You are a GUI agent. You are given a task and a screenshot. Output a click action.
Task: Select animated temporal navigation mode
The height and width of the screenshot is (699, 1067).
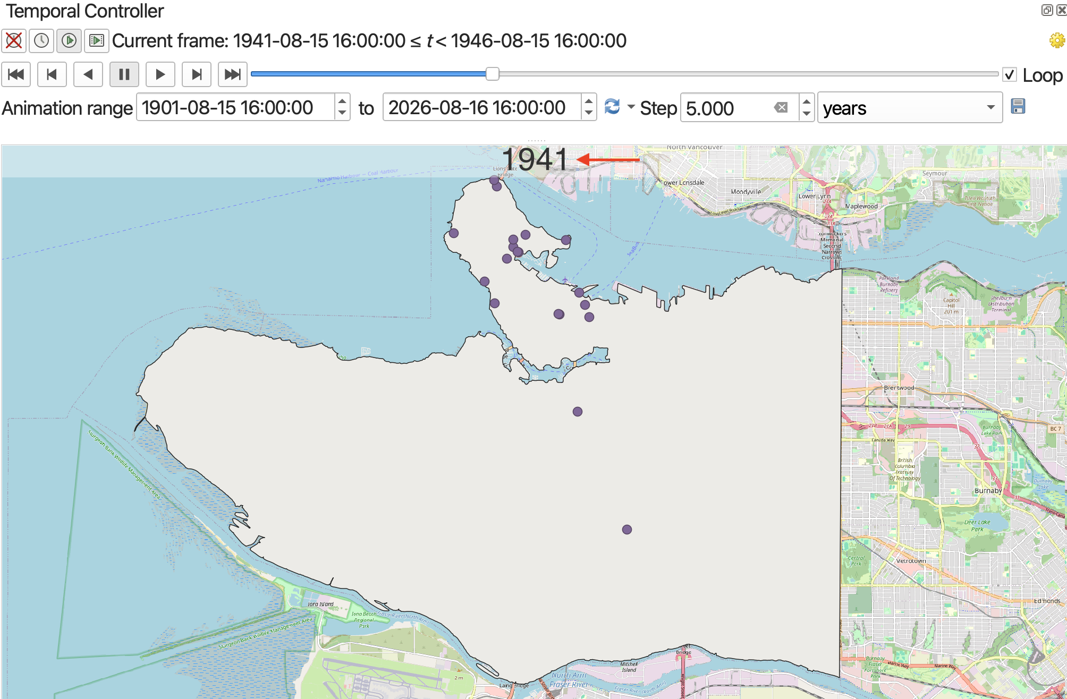pyautogui.click(x=69, y=41)
